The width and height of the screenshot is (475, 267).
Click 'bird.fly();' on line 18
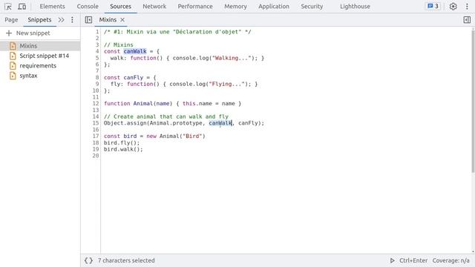click(122, 142)
